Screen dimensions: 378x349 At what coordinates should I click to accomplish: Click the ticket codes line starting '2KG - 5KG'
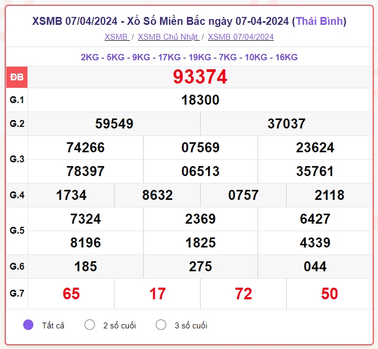coord(189,57)
